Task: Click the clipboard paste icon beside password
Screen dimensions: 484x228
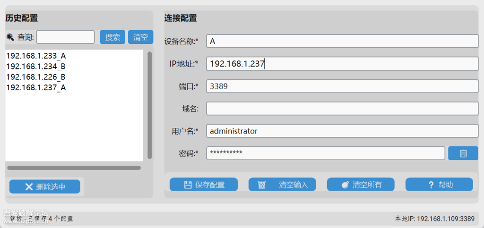Action: click(x=463, y=153)
